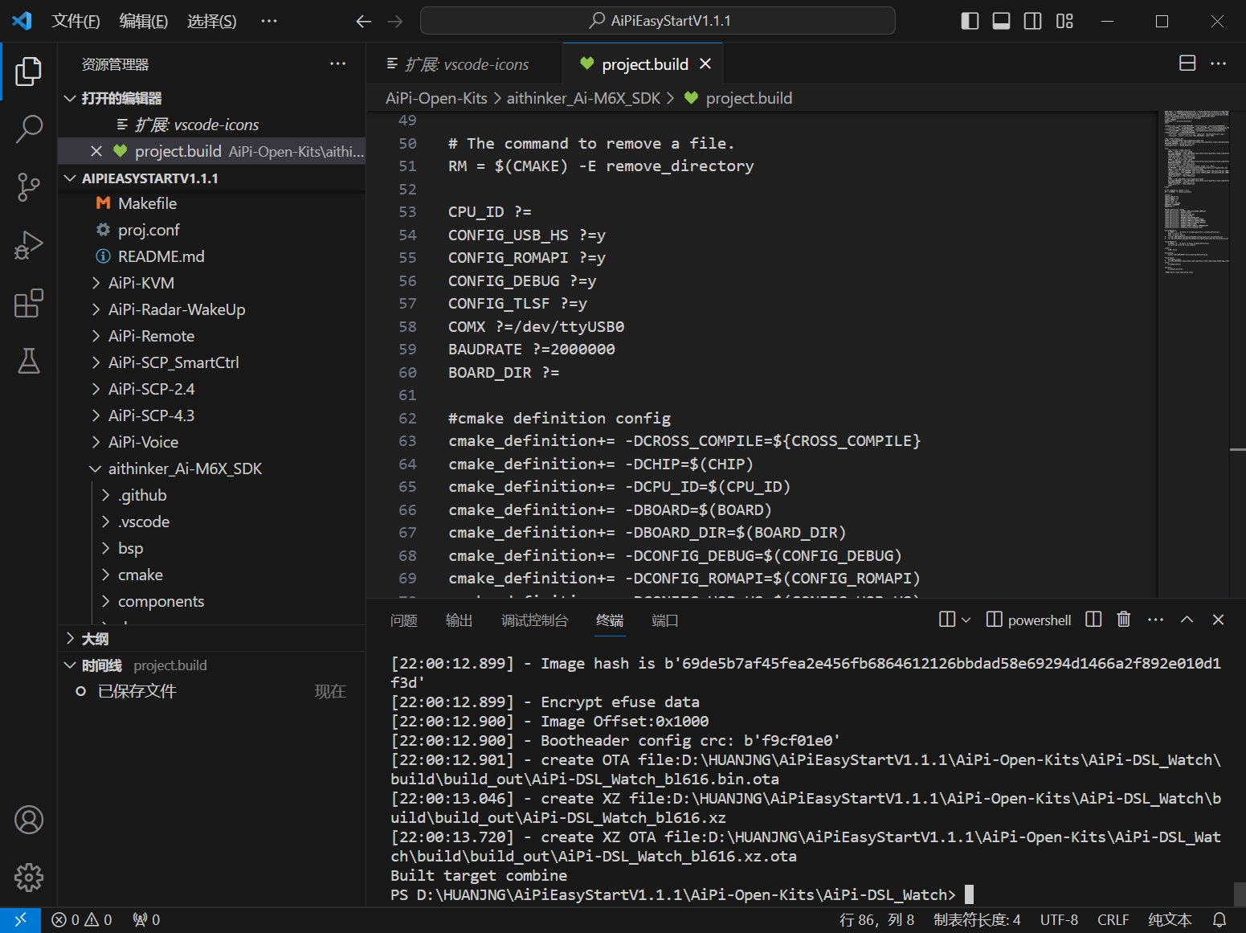This screenshot has width=1246, height=933.
Task: Close project.build in open editors list
Action: (x=96, y=151)
